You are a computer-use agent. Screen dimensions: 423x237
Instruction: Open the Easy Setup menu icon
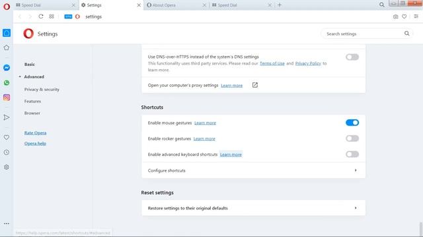[x=416, y=16]
